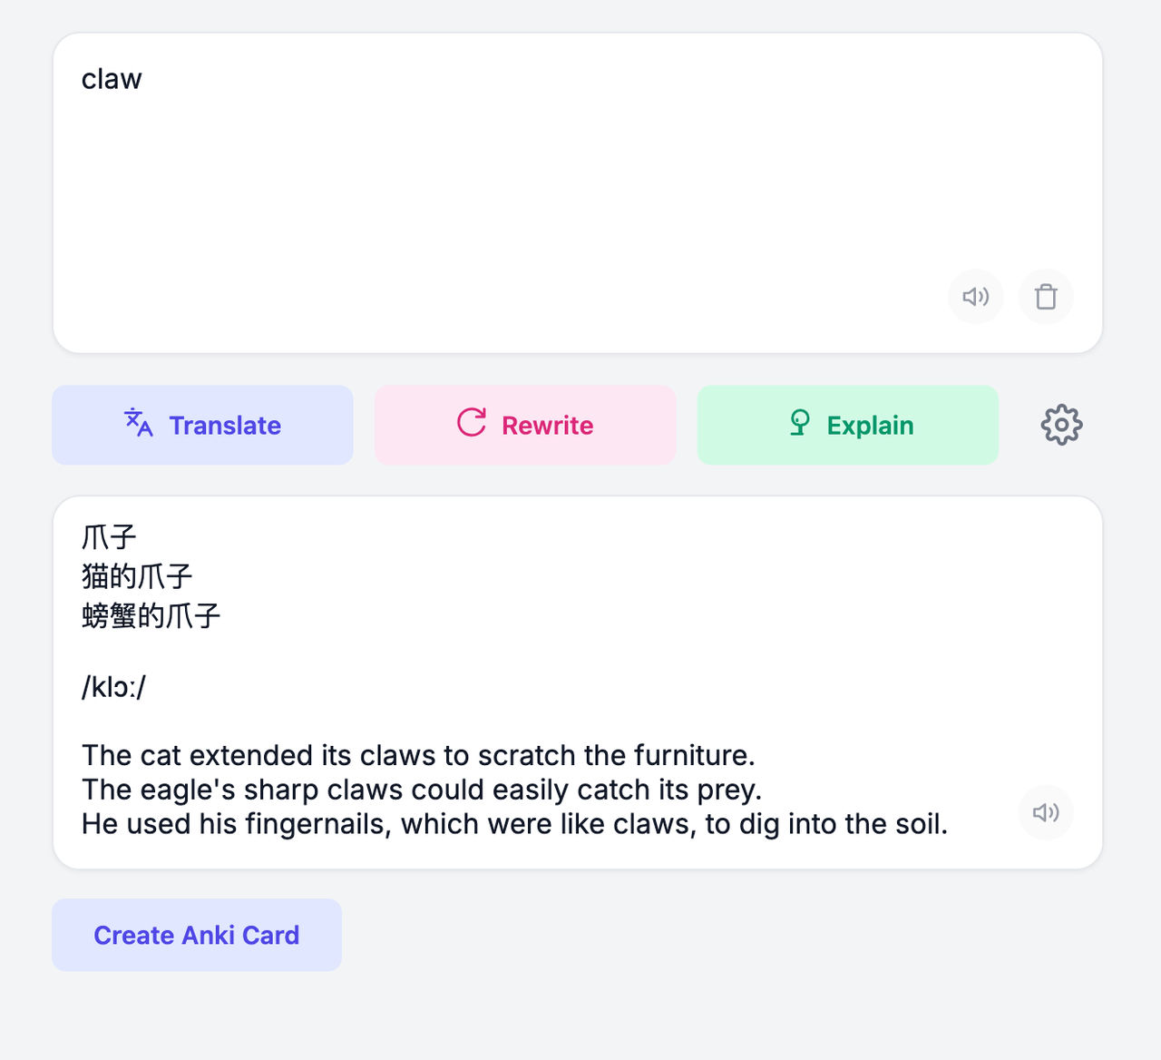Click the word "claw" in input

pyautogui.click(x=112, y=80)
